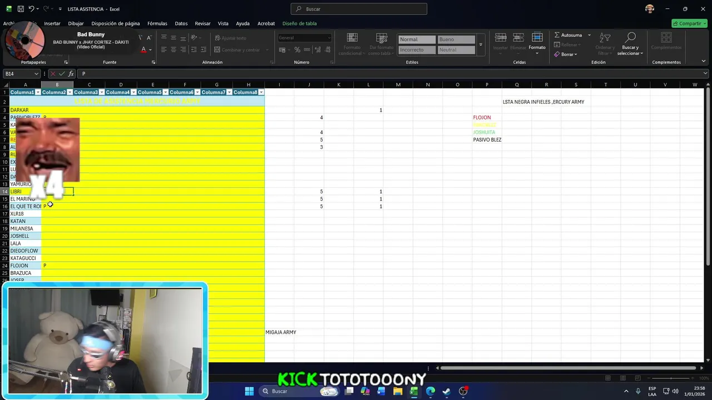Viewport: 712px width, 400px height.
Task: Open the Columna8 filter dropdown
Action: point(261,92)
